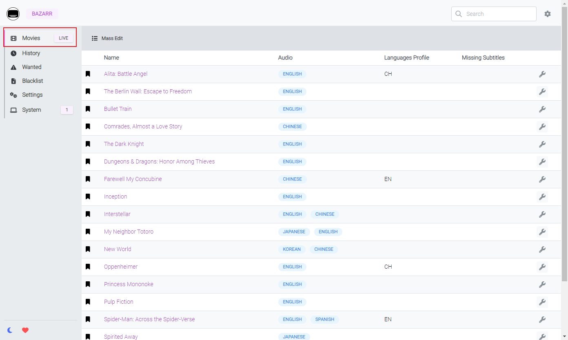Screen dimensions: 568x340
Task: Open Settings from the sidebar
Action: click(40, 95)
